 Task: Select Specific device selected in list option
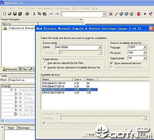pyautogui.click(x=45, y=67)
